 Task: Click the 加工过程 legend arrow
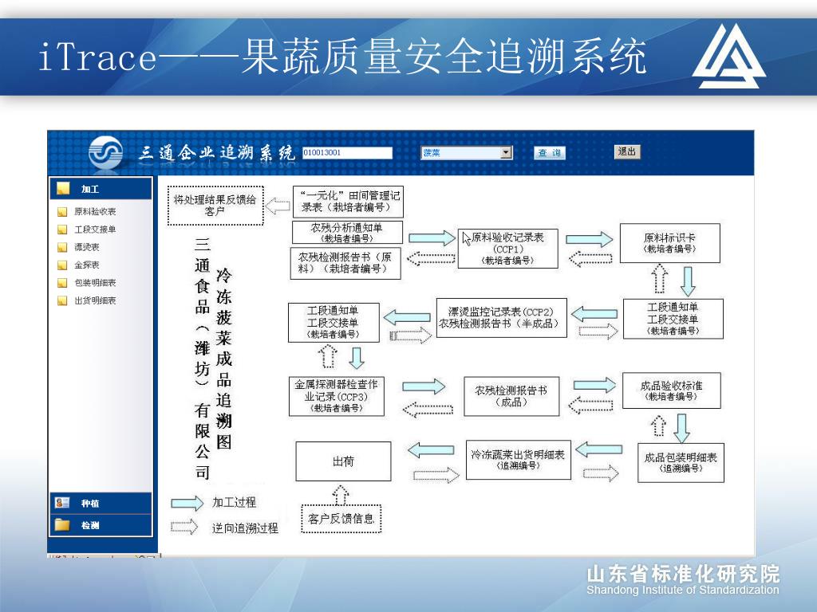coord(187,503)
